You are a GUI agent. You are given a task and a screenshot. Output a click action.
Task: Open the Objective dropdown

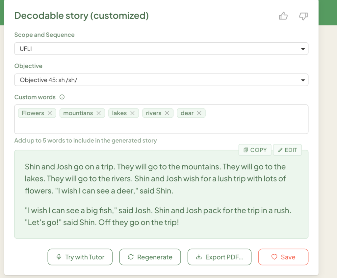[x=161, y=80]
